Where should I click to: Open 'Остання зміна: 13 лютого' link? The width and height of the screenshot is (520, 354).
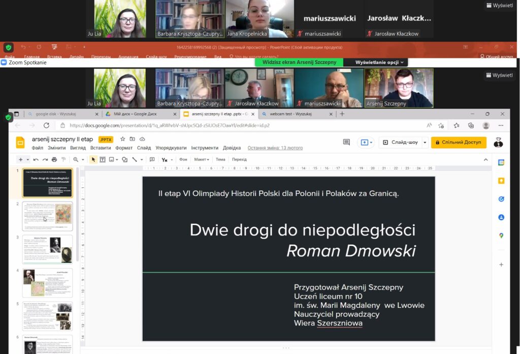point(275,148)
